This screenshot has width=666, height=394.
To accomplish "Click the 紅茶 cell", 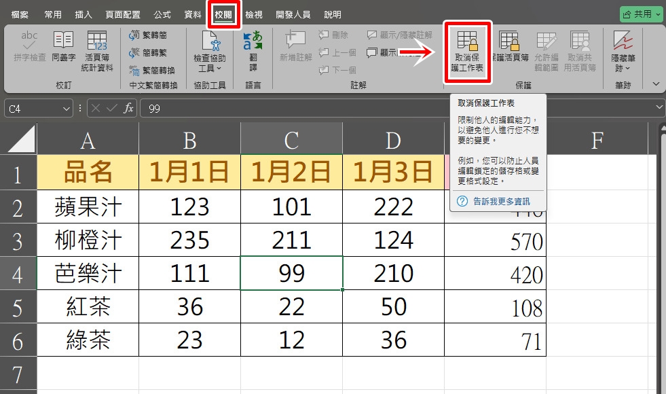I will (x=88, y=306).
